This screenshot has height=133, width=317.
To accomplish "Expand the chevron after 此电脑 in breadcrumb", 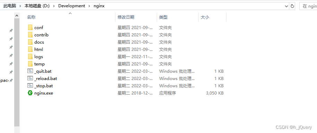I will pyautogui.click(x=20, y=6).
